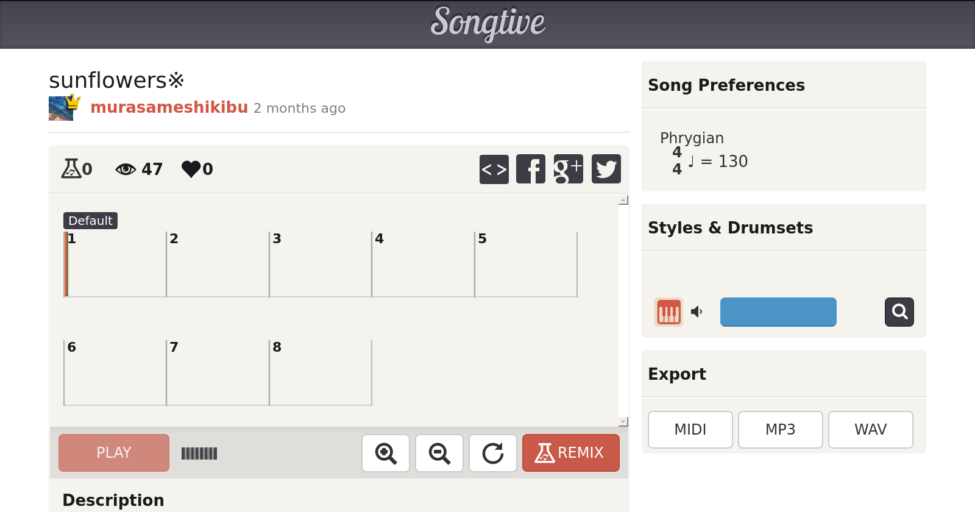Click the heart to like song
The width and height of the screenshot is (975, 512).
(191, 169)
